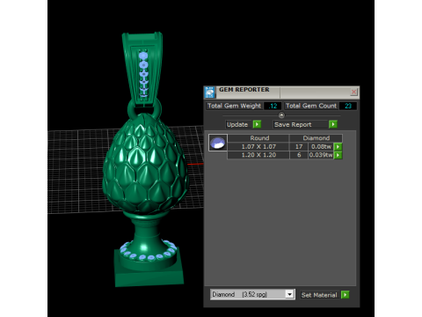Viewport: 422px width, 317px height.
Task: Click the 0.08tw weight cell
Action: click(321, 146)
